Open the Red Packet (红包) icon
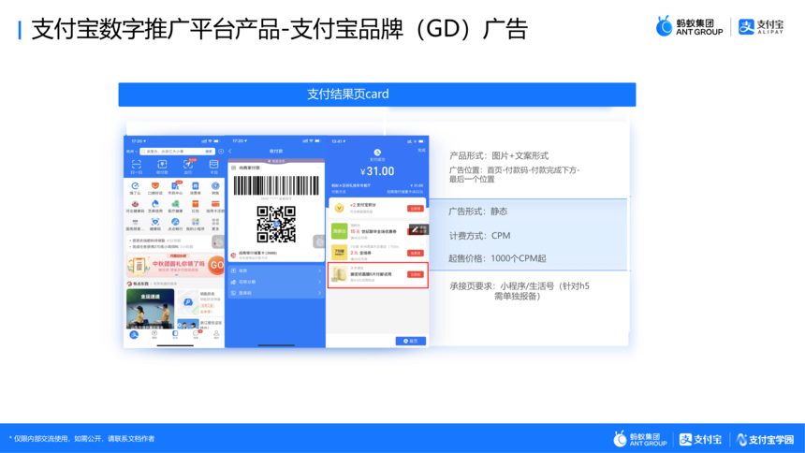 [195, 204]
